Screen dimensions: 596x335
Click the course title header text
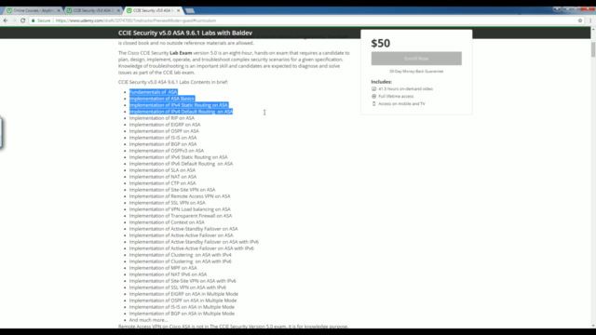185,33
